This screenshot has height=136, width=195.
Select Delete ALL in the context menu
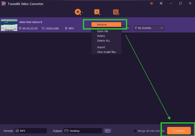[x=106, y=41]
